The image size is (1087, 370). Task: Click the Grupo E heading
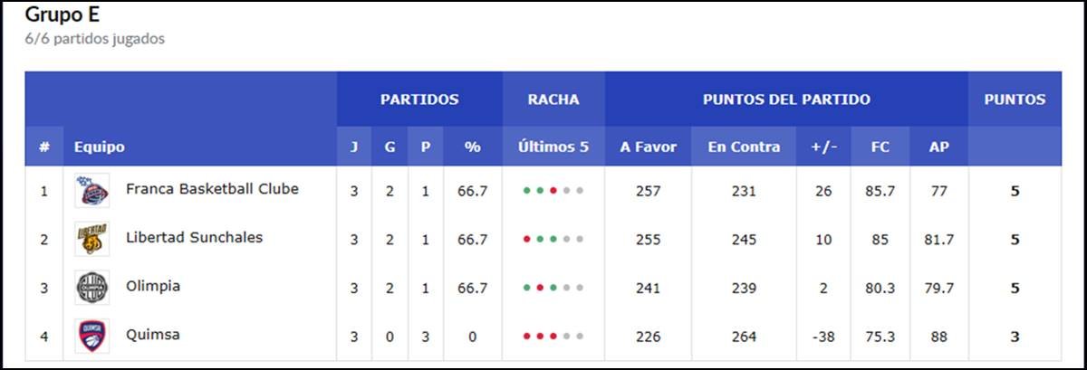tap(63, 15)
